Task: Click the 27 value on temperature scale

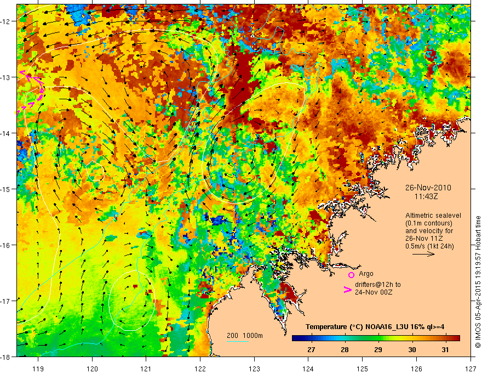Action: (x=311, y=349)
